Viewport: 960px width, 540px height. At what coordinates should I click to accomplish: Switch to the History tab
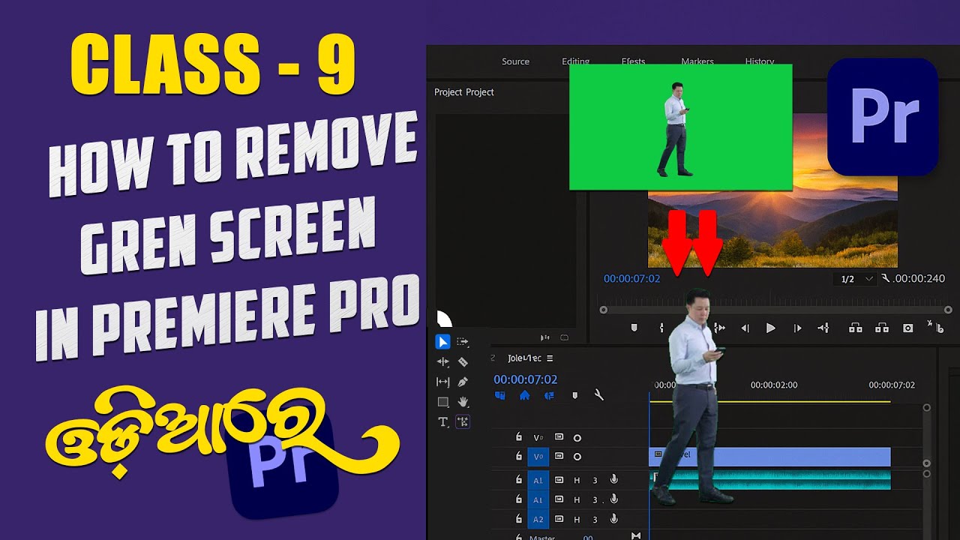pyautogui.click(x=760, y=61)
